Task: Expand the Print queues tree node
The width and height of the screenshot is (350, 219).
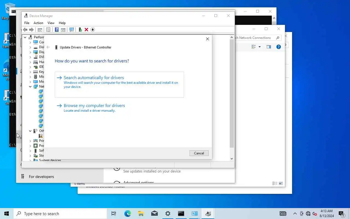Action: (x=30, y=141)
